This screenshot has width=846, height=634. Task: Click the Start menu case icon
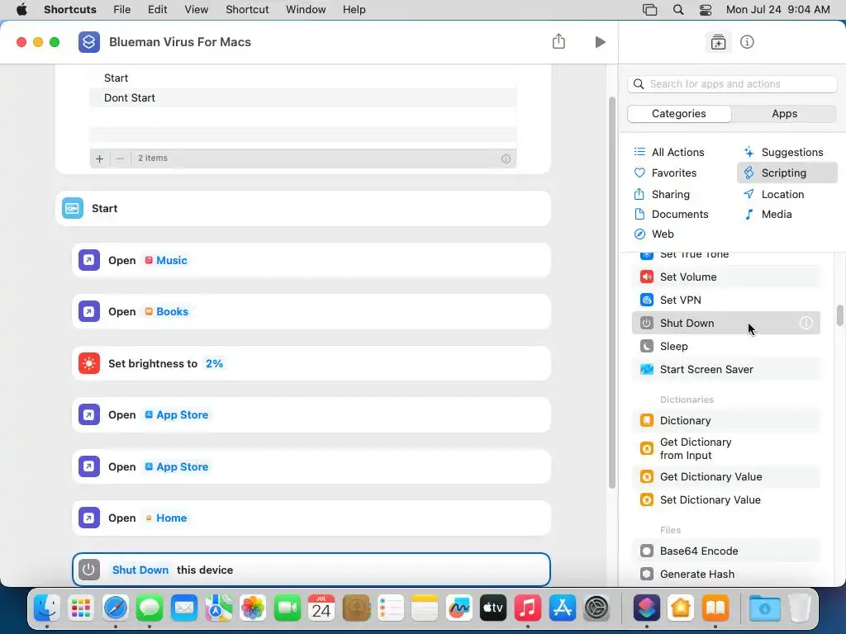click(73, 208)
